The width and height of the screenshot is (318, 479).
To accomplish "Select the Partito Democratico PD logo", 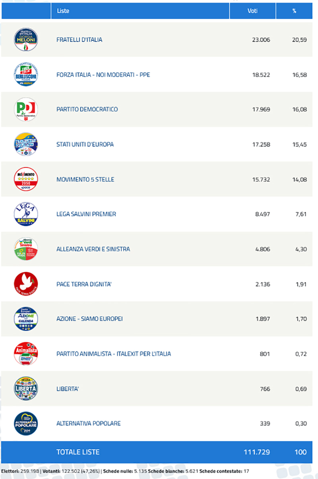I will (x=26, y=110).
